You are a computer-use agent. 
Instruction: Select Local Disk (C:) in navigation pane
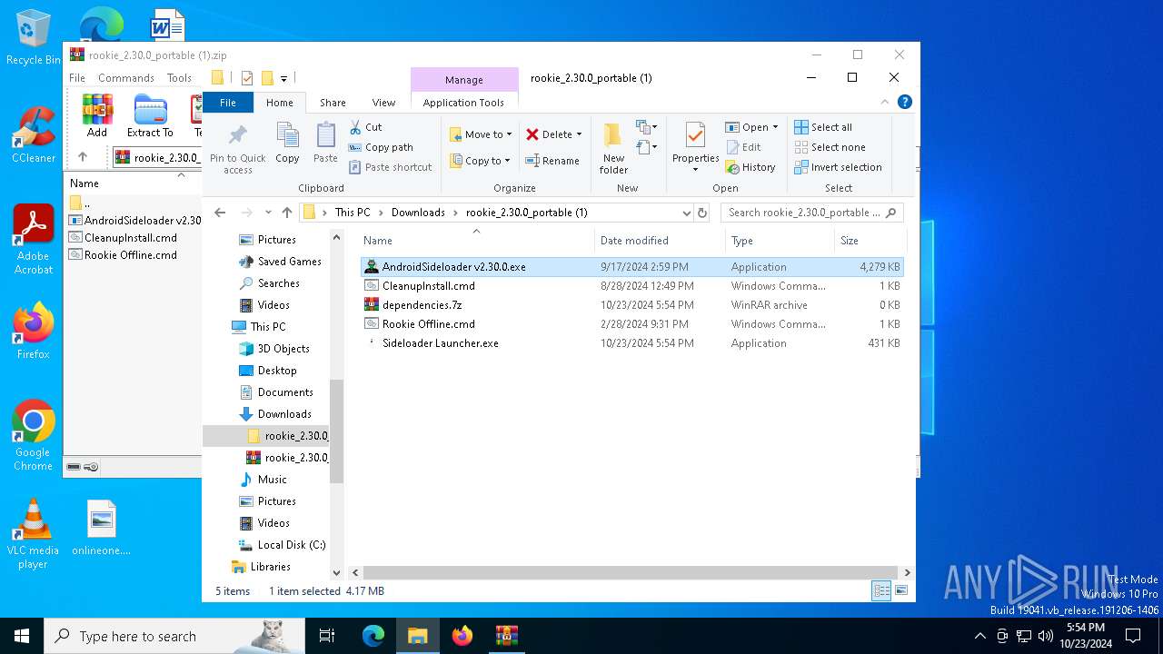[x=291, y=545]
